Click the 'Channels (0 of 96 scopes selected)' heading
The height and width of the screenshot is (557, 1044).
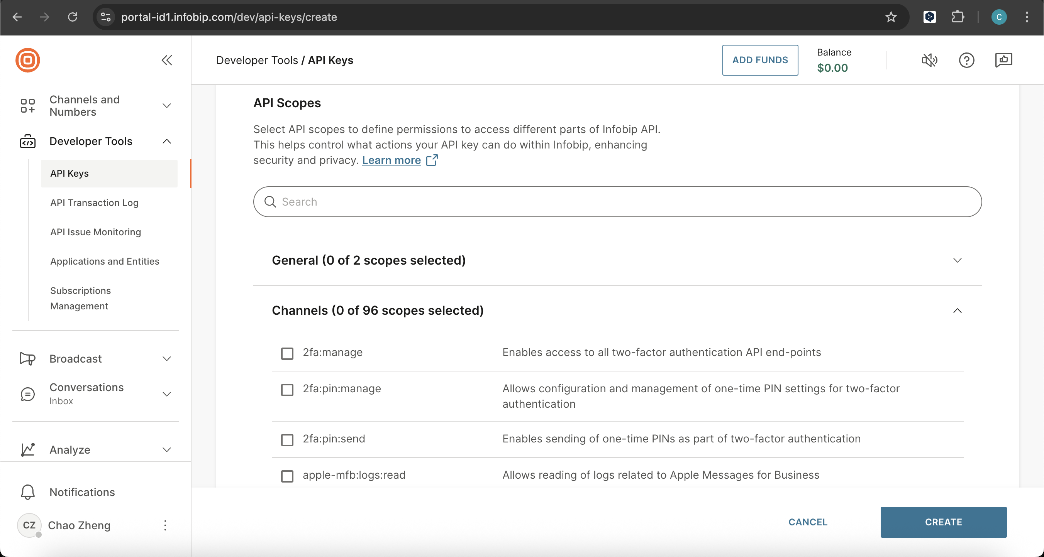tap(378, 311)
